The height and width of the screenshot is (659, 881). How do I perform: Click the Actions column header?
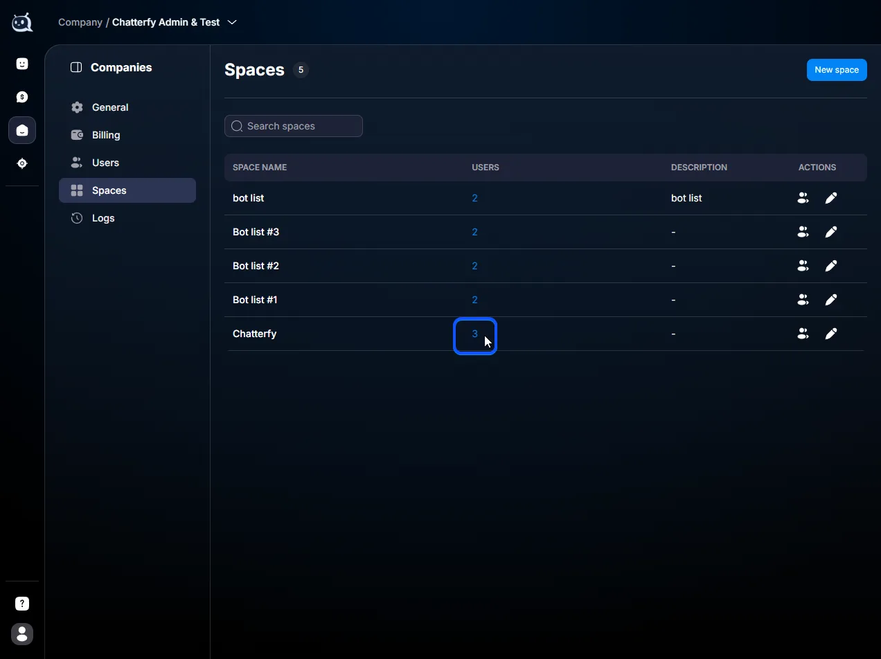[x=817, y=168]
